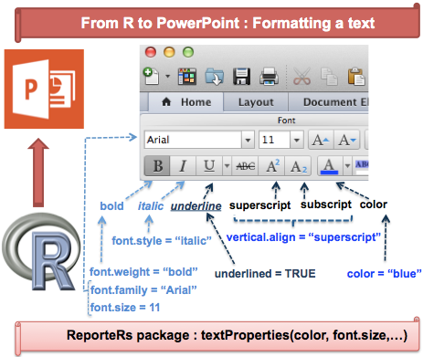
Task: Toggle Superscript formatting
Action: pos(271,166)
